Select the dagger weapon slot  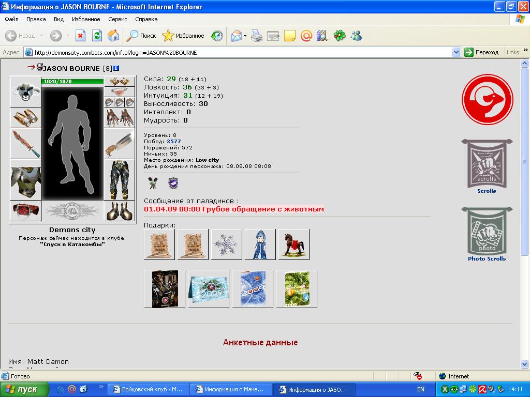click(x=26, y=144)
